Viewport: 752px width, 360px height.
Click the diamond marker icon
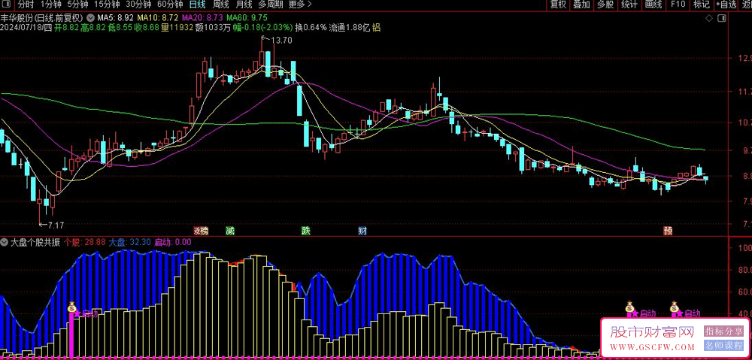709,18
